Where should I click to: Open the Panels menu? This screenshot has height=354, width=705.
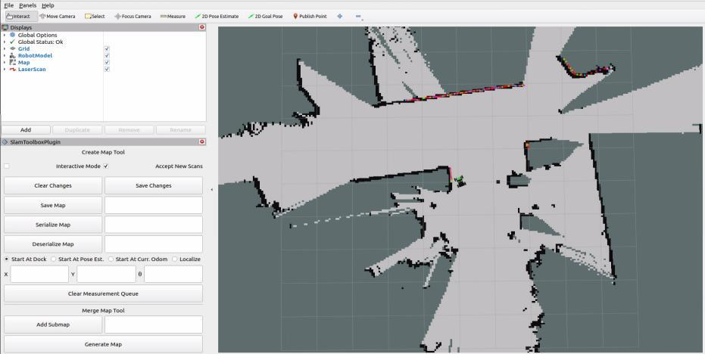tap(28, 5)
